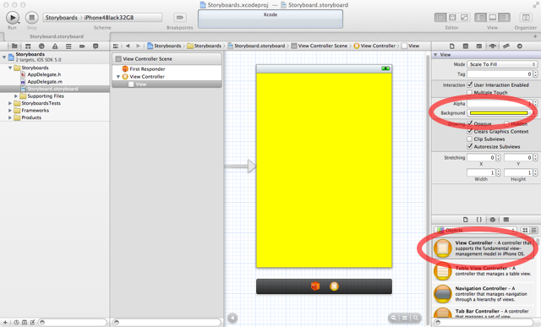Image resolution: width=541 pixels, height=327 pixels.
Task: Select AppDelegate.m in project navigator
Action: (45, 82)
